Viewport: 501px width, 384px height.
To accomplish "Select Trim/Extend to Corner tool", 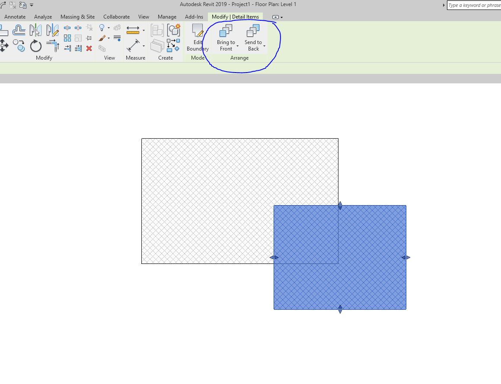I will [53, 46].
